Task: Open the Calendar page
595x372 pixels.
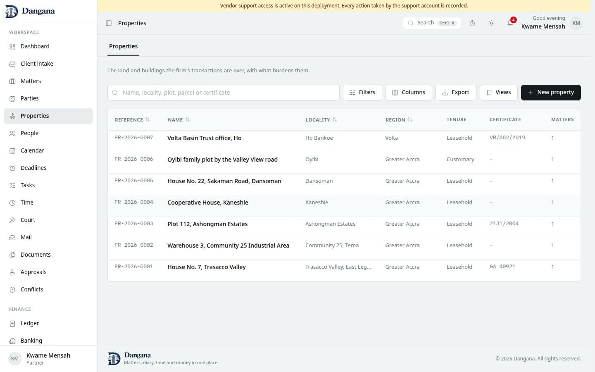Action: (48, 150)
